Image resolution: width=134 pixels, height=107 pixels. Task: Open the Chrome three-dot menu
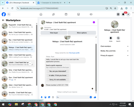pyautogui.click(x=131, y=8)
